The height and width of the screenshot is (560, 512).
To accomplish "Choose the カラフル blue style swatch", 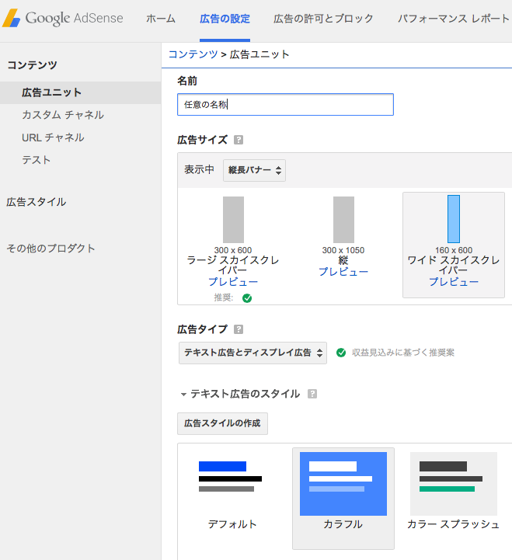I will point(343,484).
